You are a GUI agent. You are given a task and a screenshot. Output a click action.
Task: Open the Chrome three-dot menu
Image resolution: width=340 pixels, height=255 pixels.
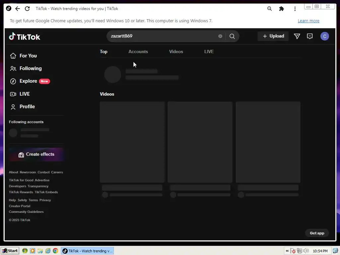click(x=295, y=9)
